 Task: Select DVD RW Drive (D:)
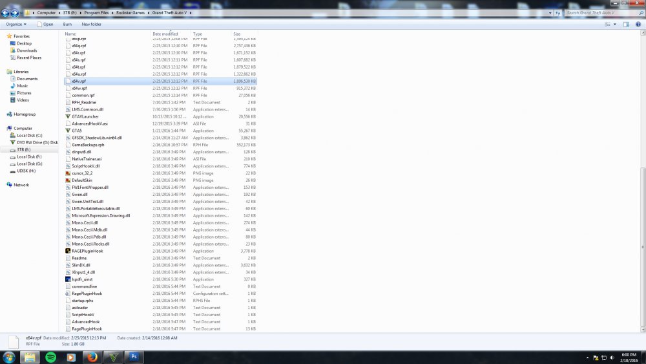(x=37, y=143)
